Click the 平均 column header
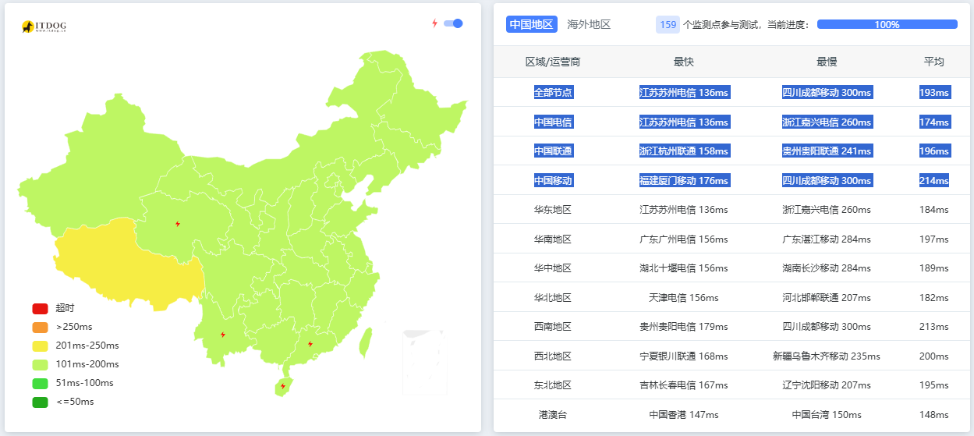Screen dimensions: 974x436 pyautogui.click(x=934, y=62)
